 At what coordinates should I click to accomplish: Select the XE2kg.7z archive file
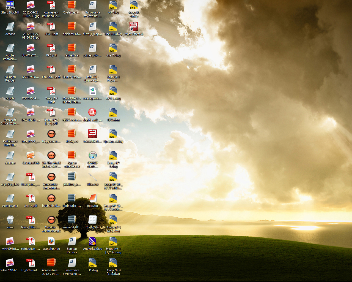pyautogui.click(x=72, y=136)
